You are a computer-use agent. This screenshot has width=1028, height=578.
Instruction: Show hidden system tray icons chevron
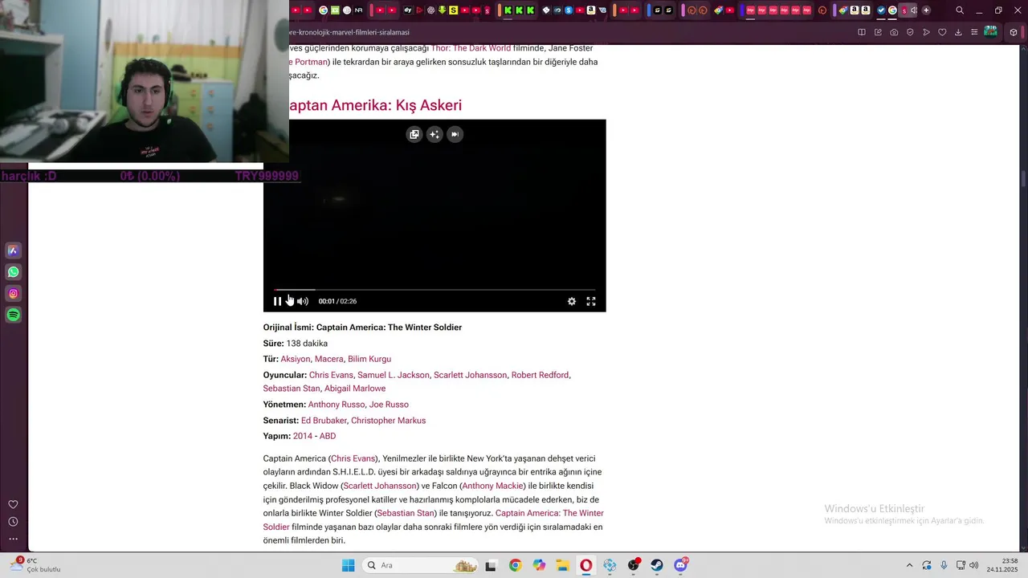pyautogui.click(x=909, y=565)
